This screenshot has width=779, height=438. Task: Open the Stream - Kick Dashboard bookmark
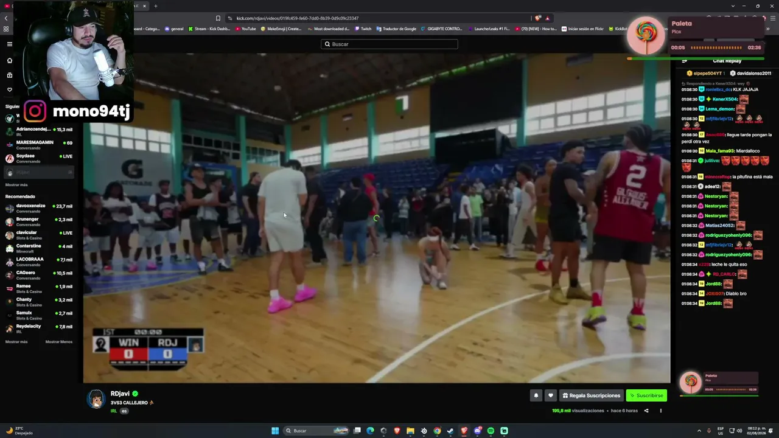tap(211, 29)
